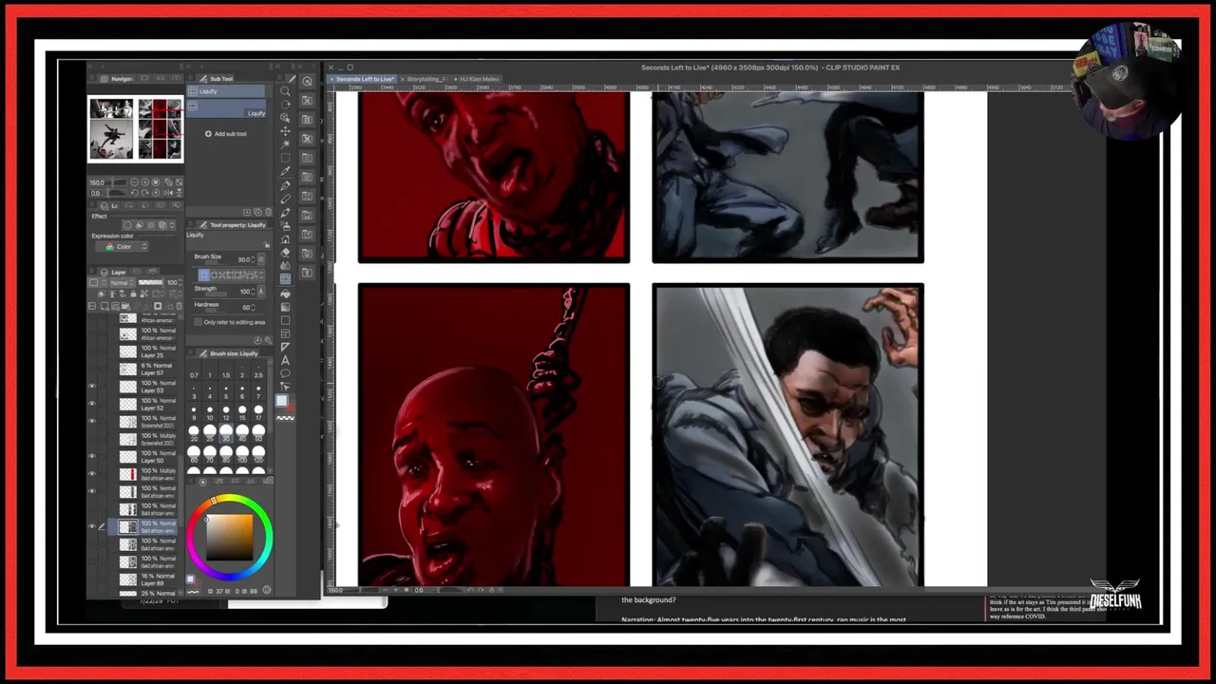Select the Move layer tool
This screenshot has height=684, width=1216.
(285, 131)
